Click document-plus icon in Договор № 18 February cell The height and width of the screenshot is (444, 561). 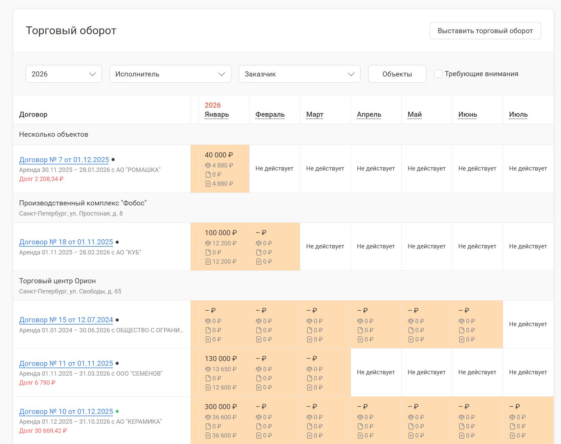[x=259, y=262]
